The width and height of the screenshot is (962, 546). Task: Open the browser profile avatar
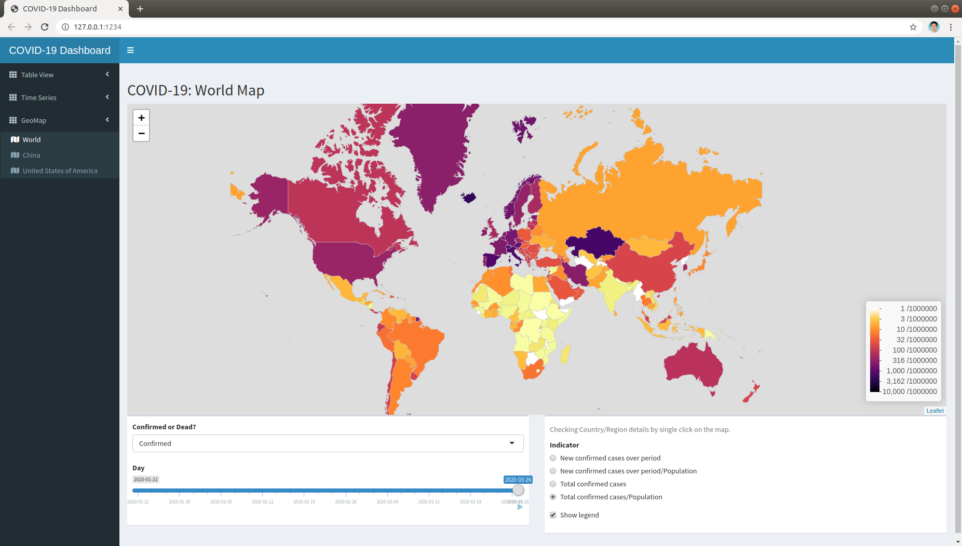(x=934, y=27)
